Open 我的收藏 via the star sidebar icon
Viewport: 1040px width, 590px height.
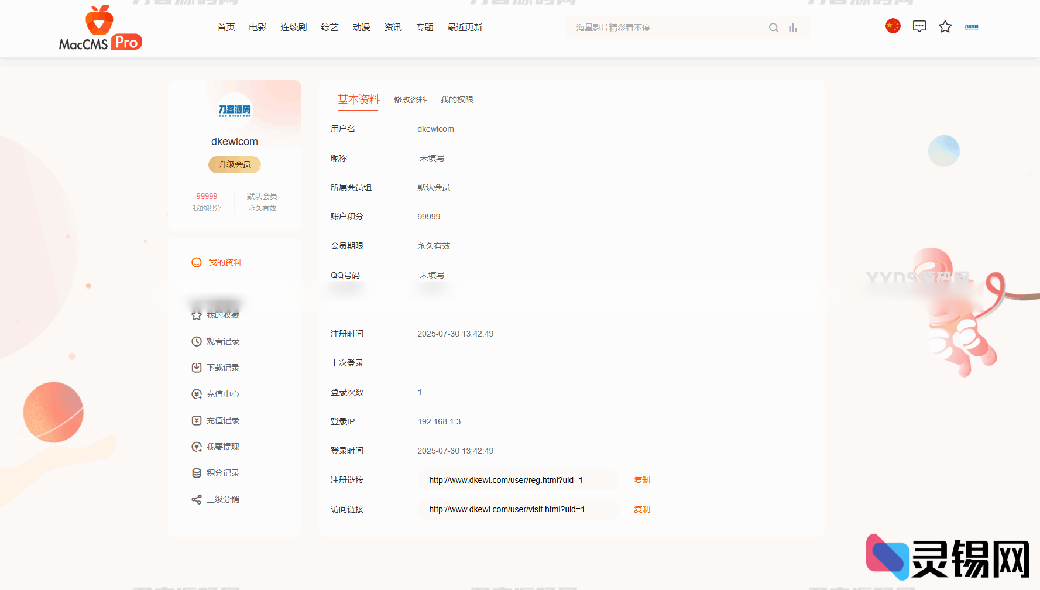point(196,314)
